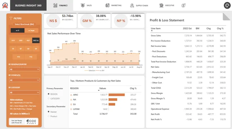Switch to the Finance tab
Viewport: 232px width, 129px height.
[x=60, y=5]
